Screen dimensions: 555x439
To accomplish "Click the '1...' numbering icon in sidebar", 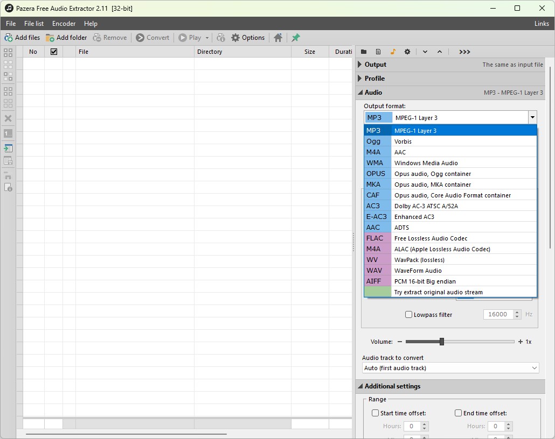I will (8, 133).
